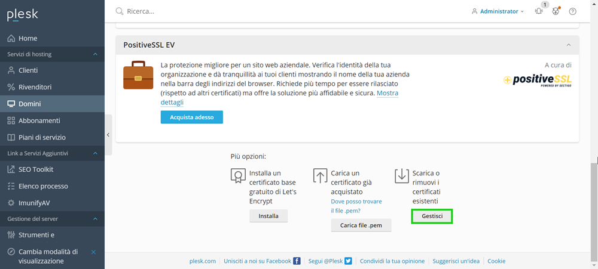Open Home from the sidebar
Image resolution: width=598 pixels, height=269 pixels.
52,38
